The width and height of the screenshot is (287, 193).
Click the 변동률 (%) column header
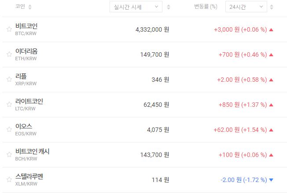tap(206, 7)
